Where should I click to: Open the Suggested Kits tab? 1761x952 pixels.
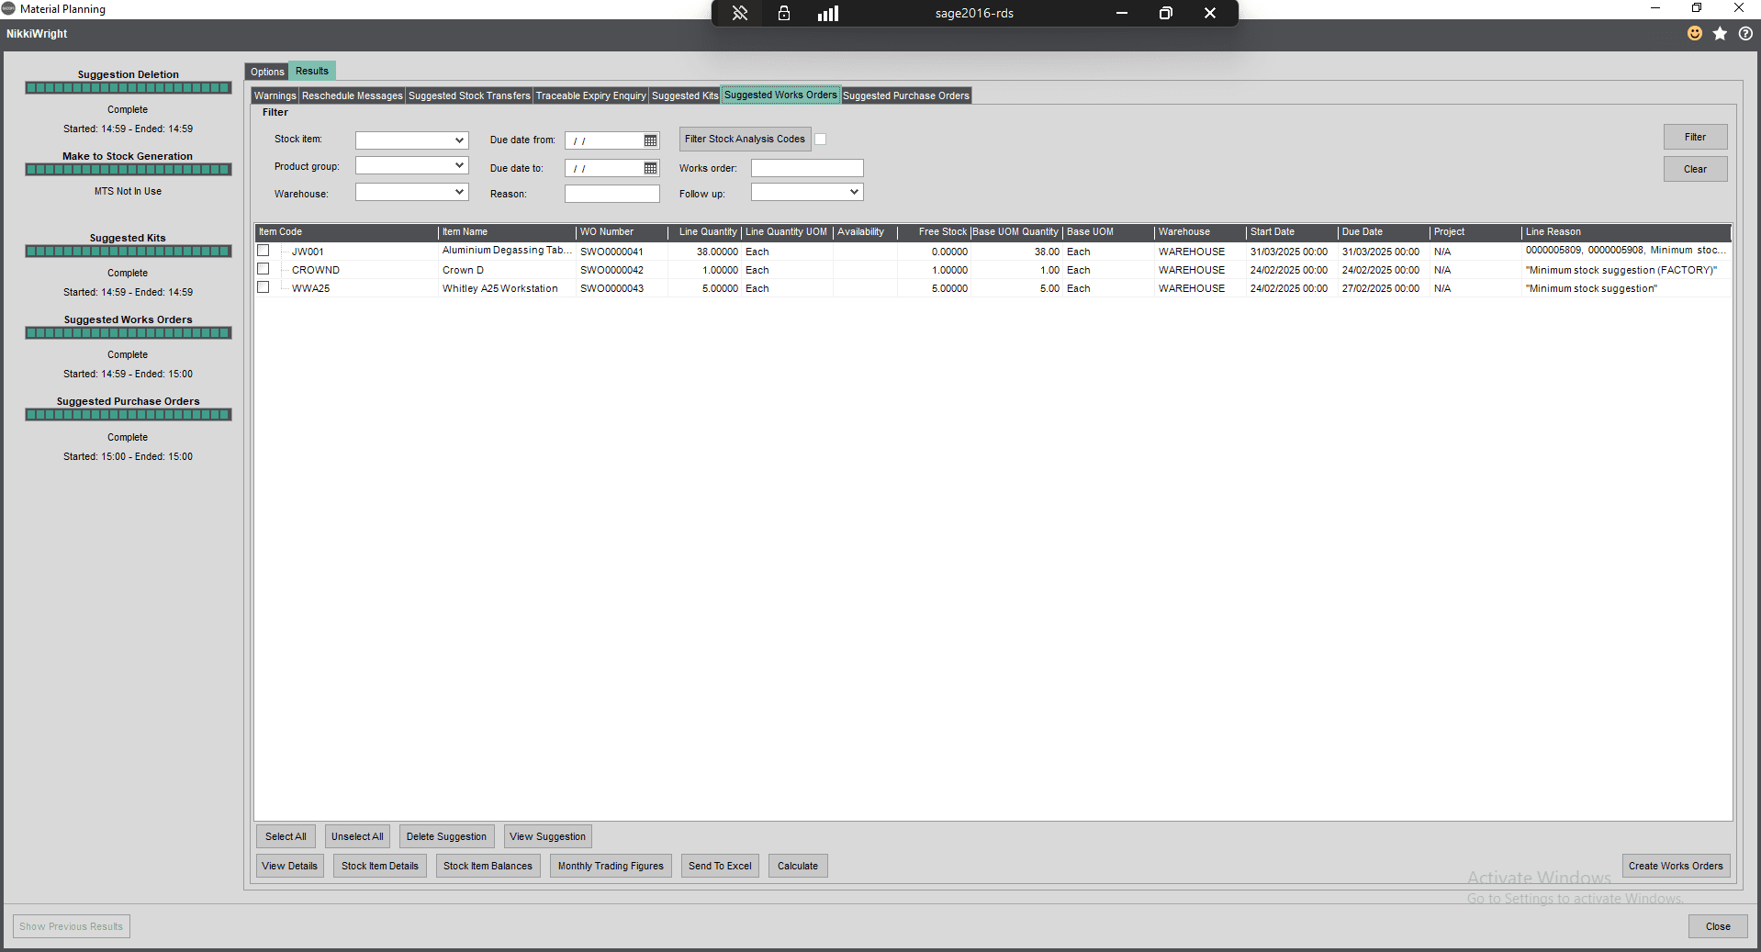click(685, 95)
